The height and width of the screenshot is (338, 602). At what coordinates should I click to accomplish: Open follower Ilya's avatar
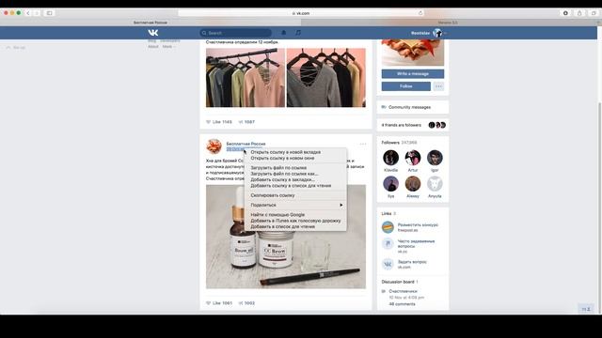click(x=391, y=184)
